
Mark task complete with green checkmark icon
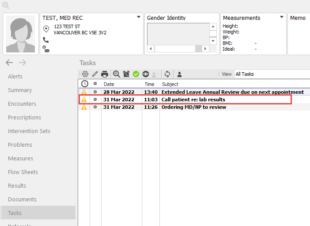coord(136,74)
